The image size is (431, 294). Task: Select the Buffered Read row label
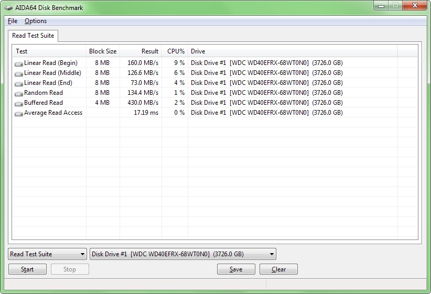click(x=44, y=103)
